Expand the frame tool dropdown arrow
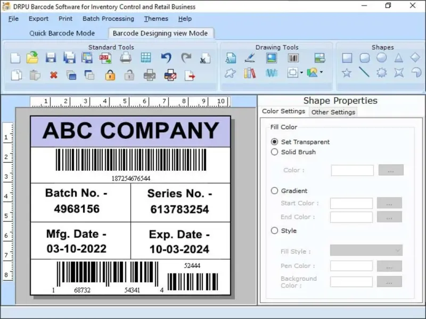 (301, 73)
